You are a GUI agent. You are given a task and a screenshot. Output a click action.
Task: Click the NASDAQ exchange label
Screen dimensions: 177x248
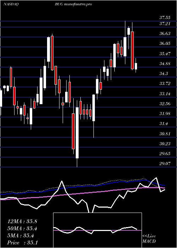(x=11, y=4)
